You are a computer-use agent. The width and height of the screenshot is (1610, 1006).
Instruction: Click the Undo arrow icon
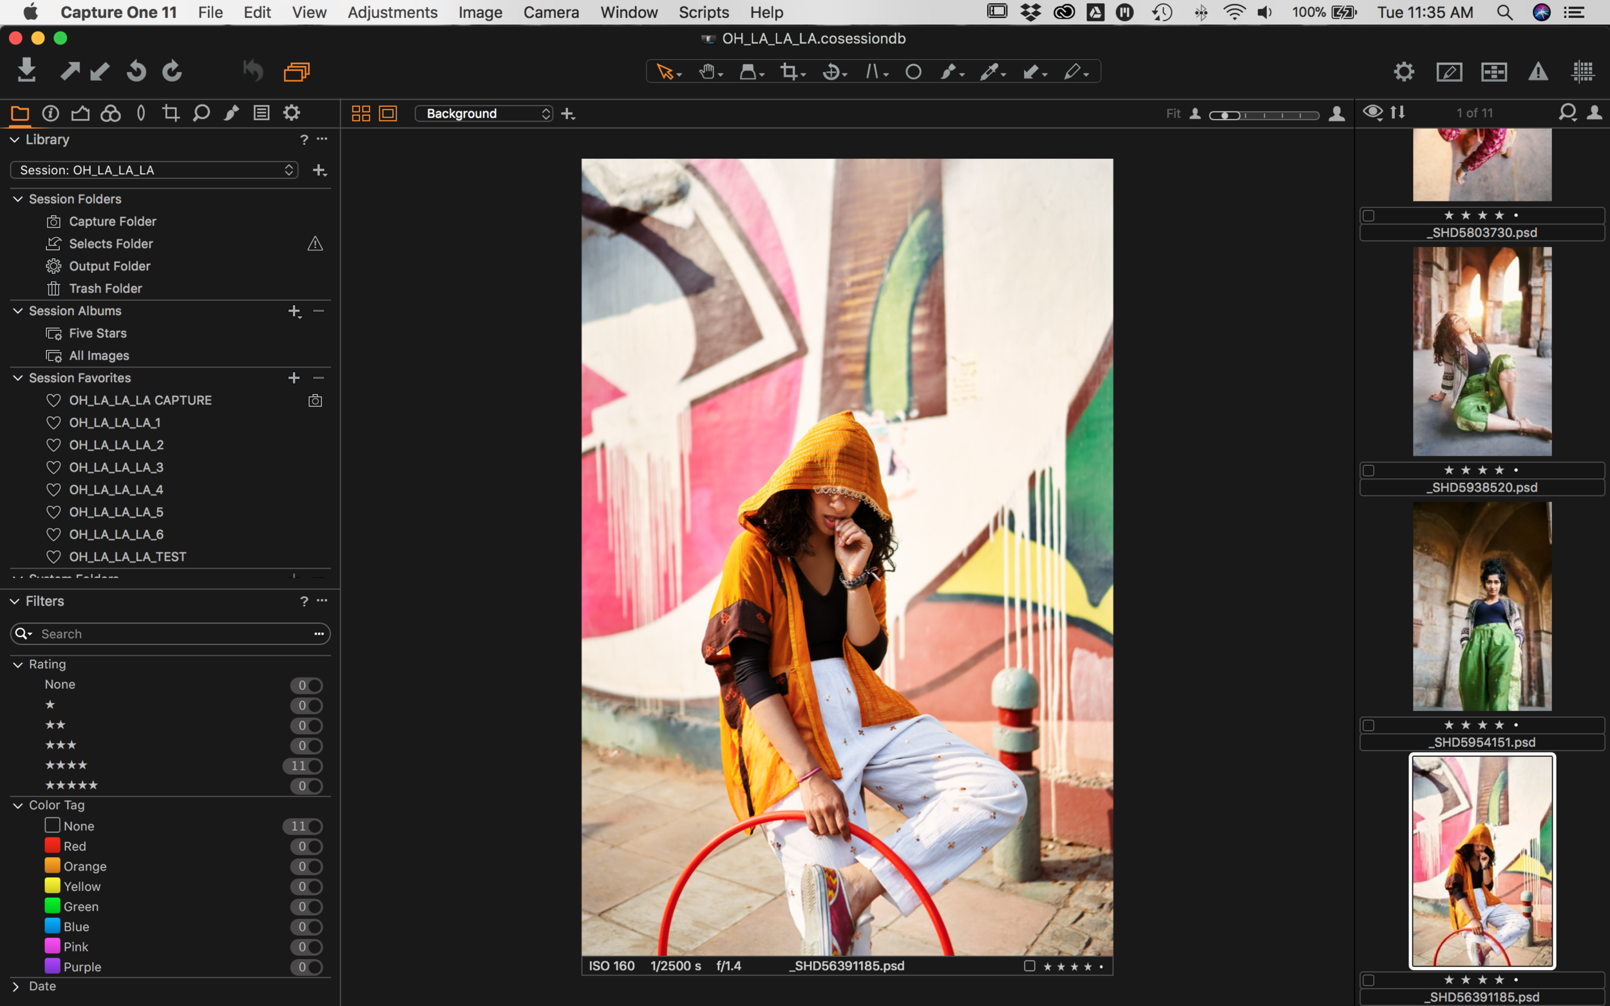point(254,71)
